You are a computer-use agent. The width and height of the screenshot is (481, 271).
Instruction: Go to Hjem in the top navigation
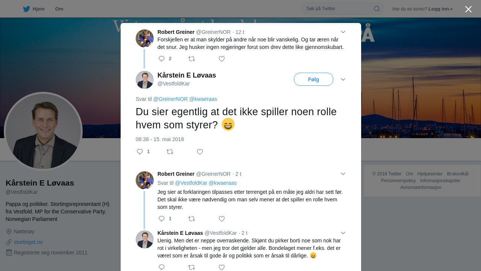(38, 9)
